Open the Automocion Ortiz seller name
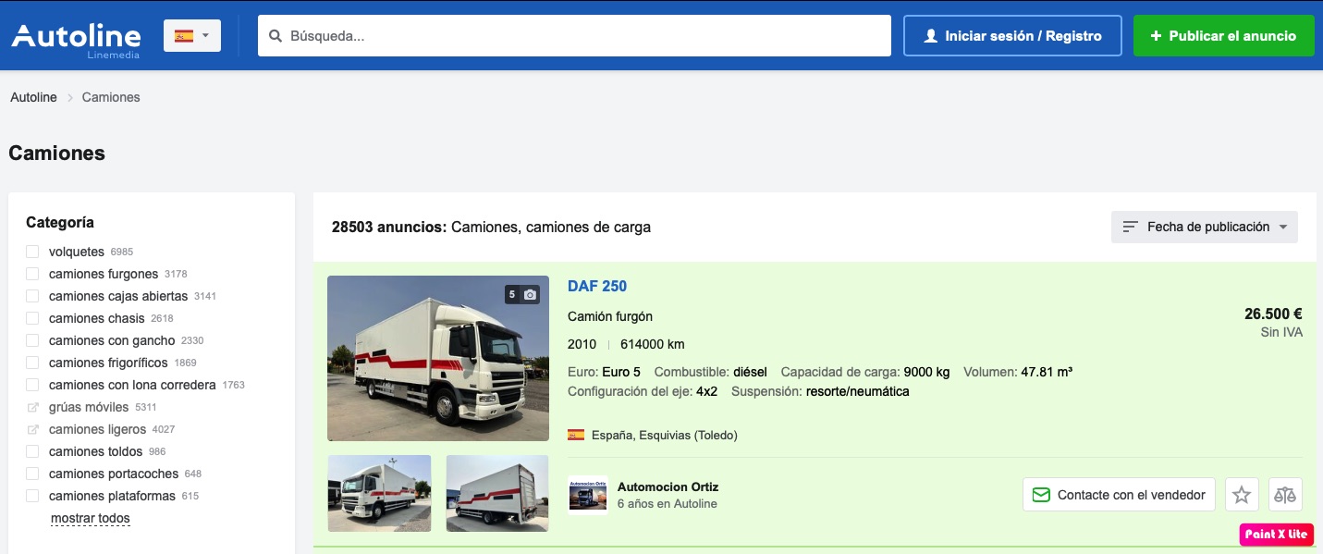The height and width of the screenshot is (554, 1323). 668,486
